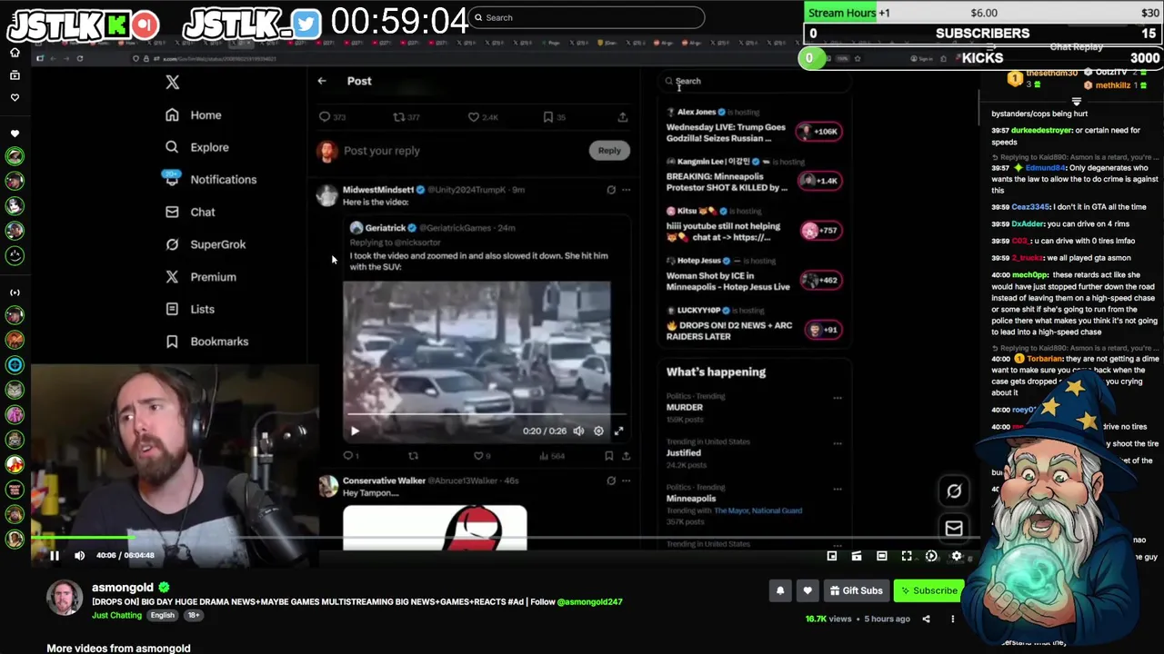Click chat username Ceaz3345

pos(1029,206)
